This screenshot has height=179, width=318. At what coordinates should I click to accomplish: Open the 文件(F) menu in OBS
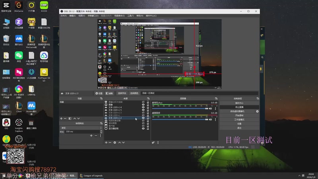click(x=64, y=16)
